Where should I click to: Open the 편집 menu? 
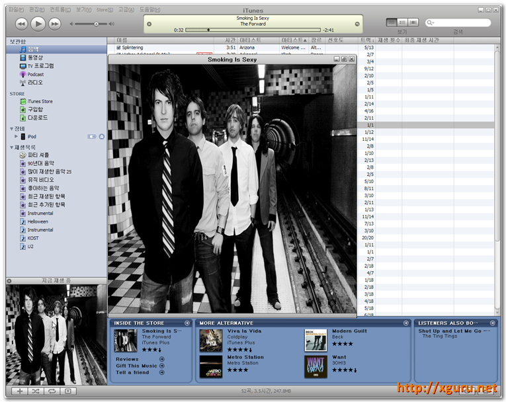37,10
